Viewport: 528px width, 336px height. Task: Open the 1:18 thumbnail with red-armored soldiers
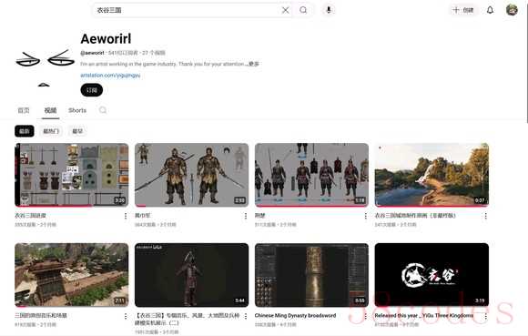pos(312,175)
